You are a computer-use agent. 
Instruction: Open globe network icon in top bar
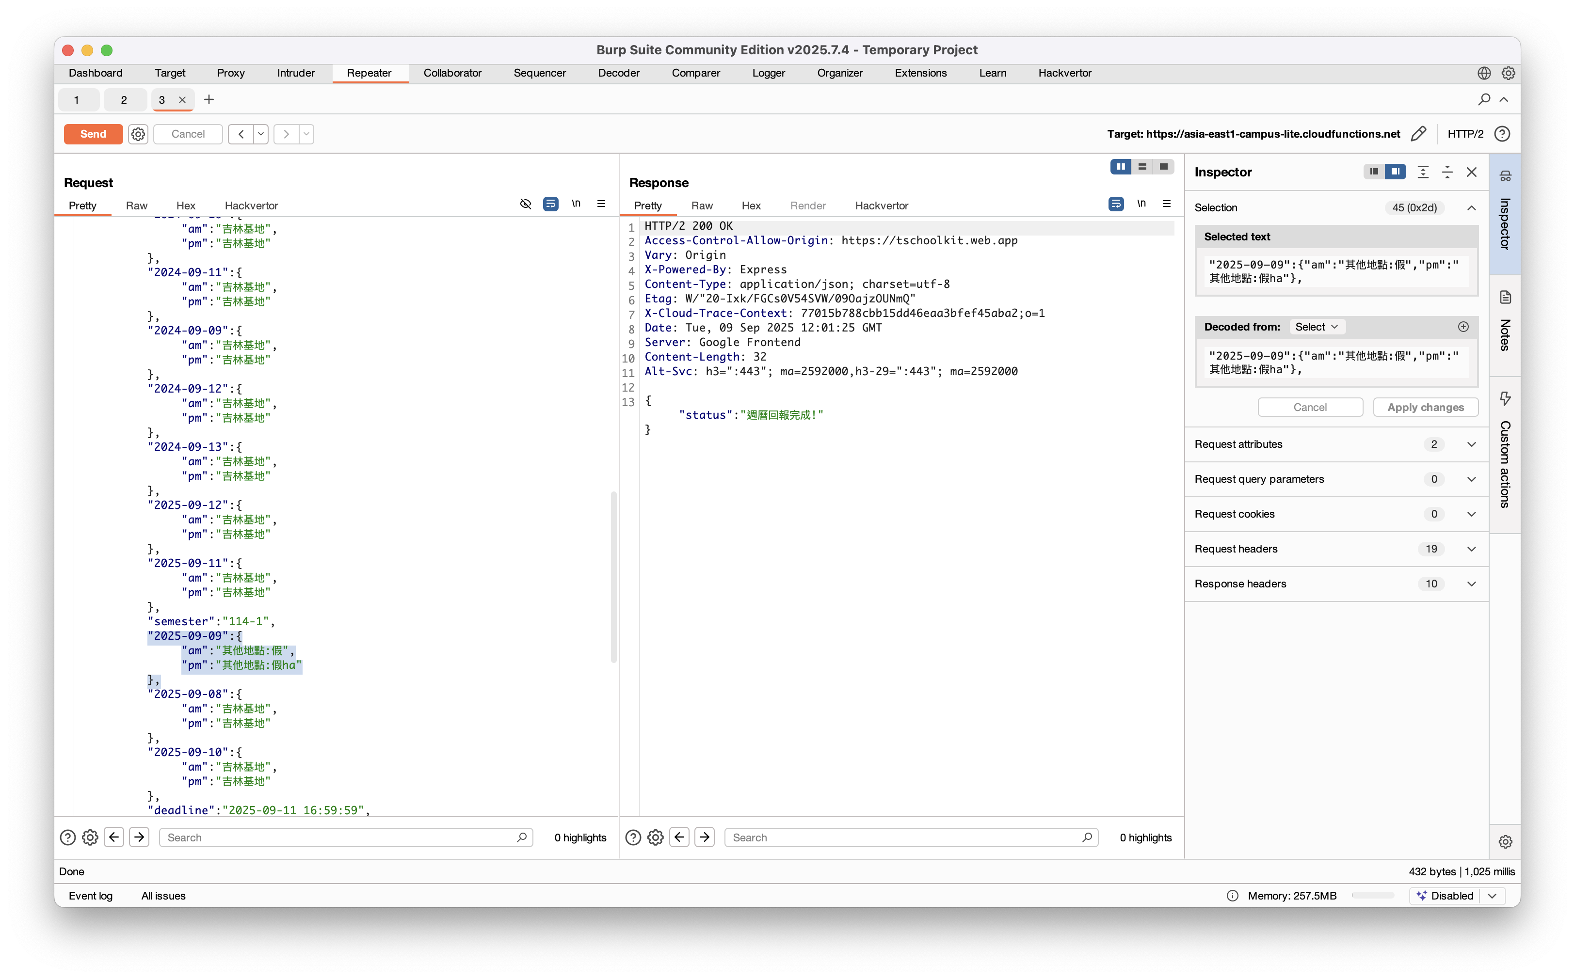click(x=1484, y=73)
